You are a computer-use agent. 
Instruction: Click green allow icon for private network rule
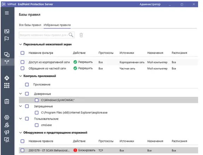75,68
